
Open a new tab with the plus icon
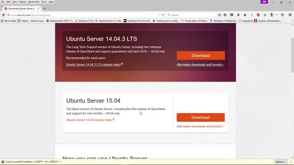45,9
